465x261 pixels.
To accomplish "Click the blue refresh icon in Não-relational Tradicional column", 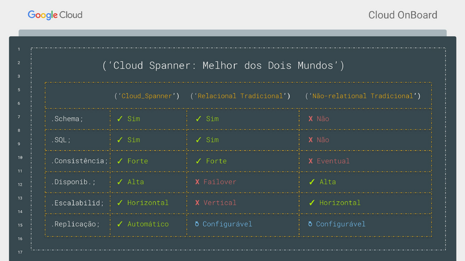I will pyautogui.click(x=310, y=224).
